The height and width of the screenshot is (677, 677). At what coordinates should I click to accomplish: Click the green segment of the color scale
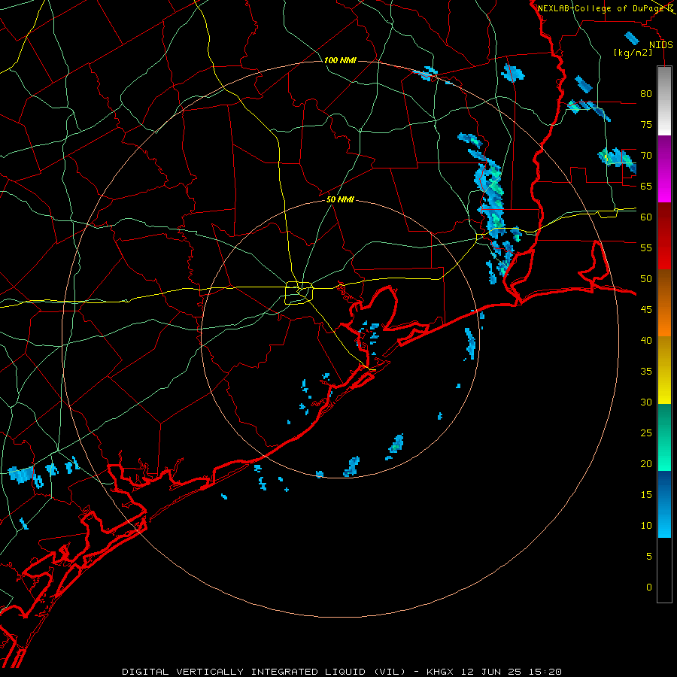(x=664, y=437)
